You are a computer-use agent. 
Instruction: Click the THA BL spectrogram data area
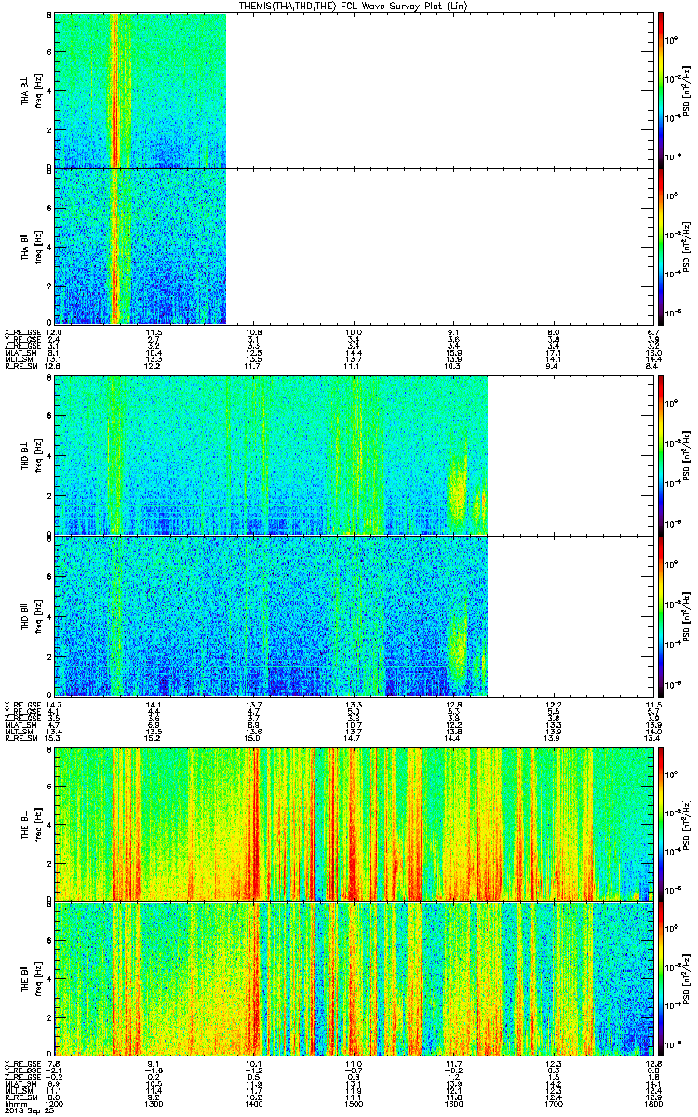point(141,90)
